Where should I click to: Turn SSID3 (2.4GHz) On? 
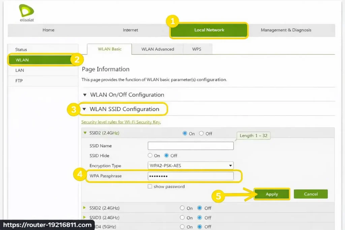[182, 218]
